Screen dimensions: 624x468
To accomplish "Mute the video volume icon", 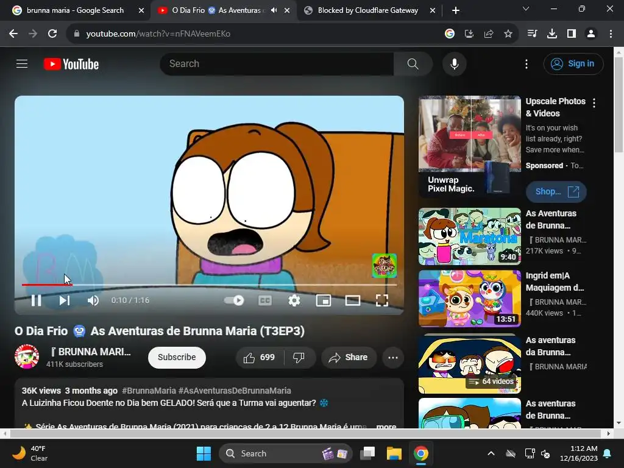I will 93,300.
